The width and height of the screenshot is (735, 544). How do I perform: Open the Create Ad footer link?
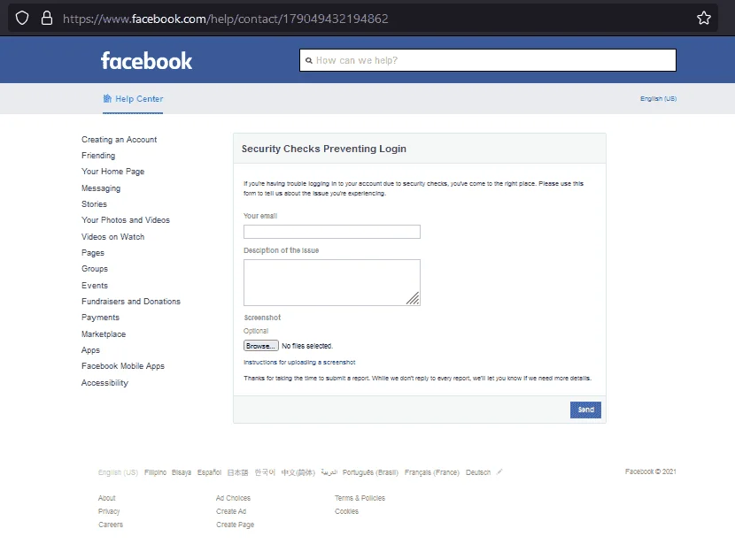231,511
